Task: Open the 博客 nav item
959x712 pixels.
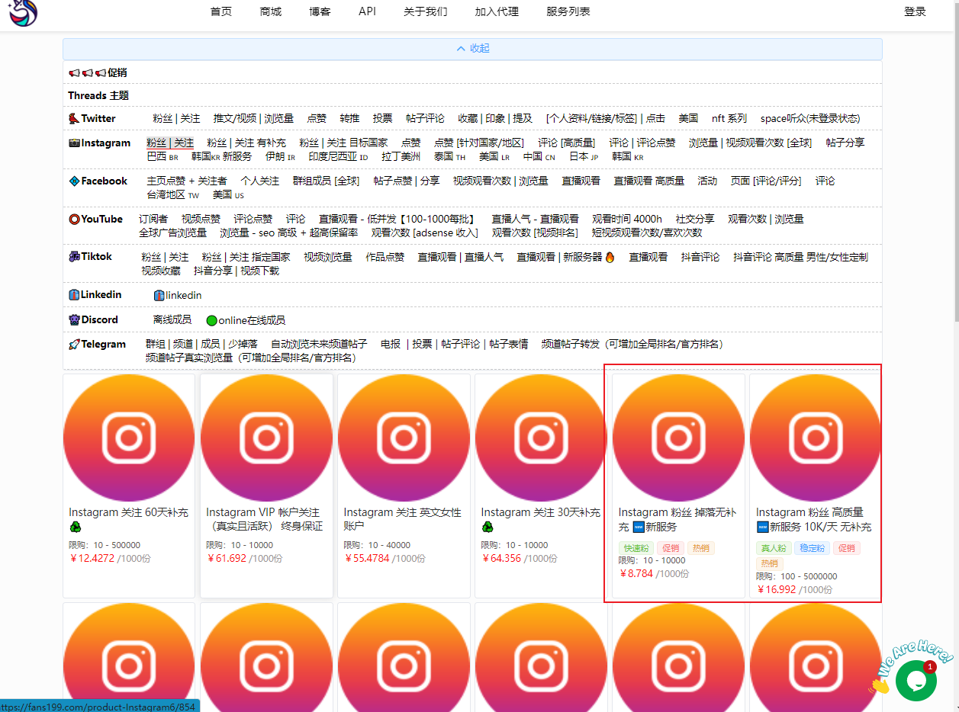Action: click(x=320, y=11)
